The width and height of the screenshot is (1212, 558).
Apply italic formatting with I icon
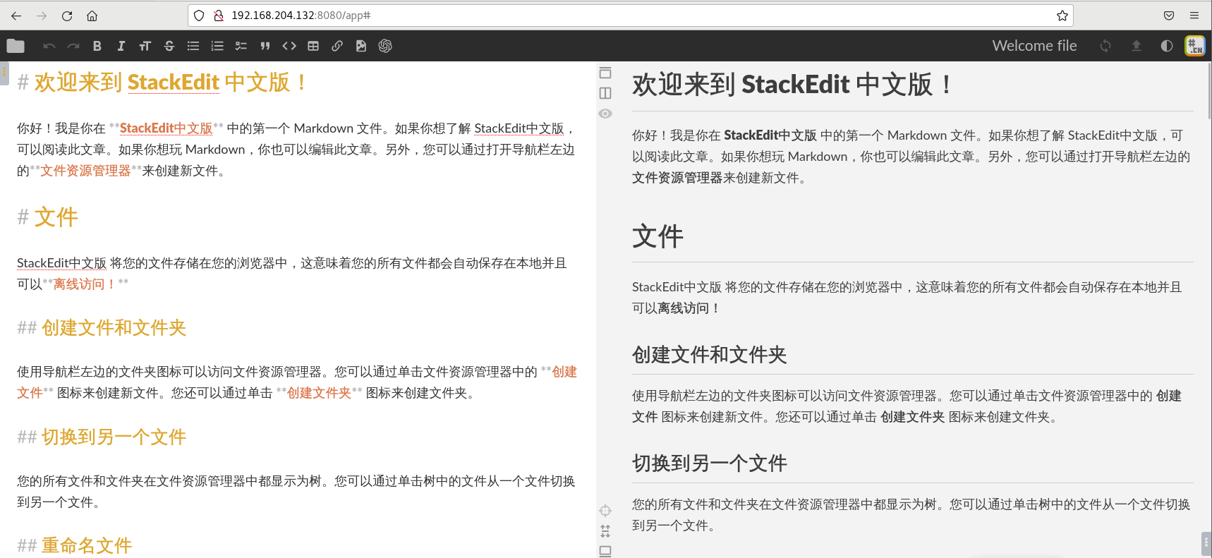pos(121,46)
